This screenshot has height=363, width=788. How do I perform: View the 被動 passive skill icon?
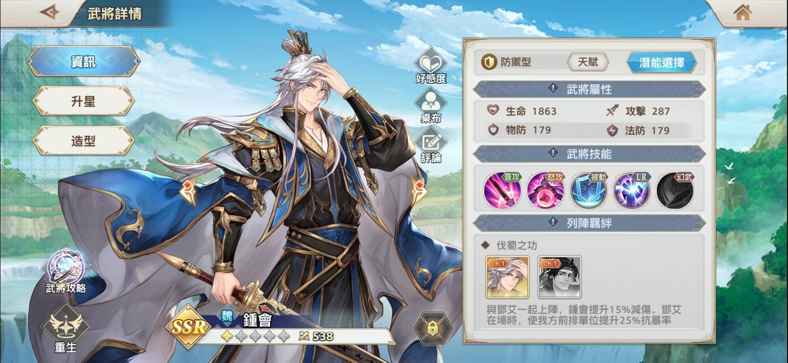tap(589, 190)
